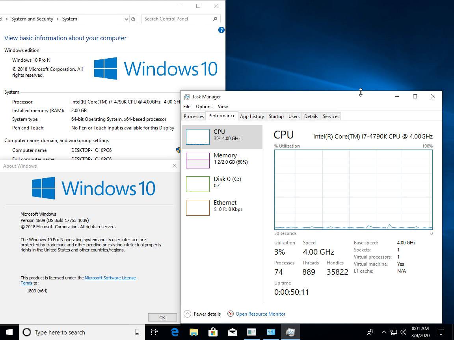This screenshot has height=340, width=454.
Task: Click the network tray icon
Action: [393, 332]
